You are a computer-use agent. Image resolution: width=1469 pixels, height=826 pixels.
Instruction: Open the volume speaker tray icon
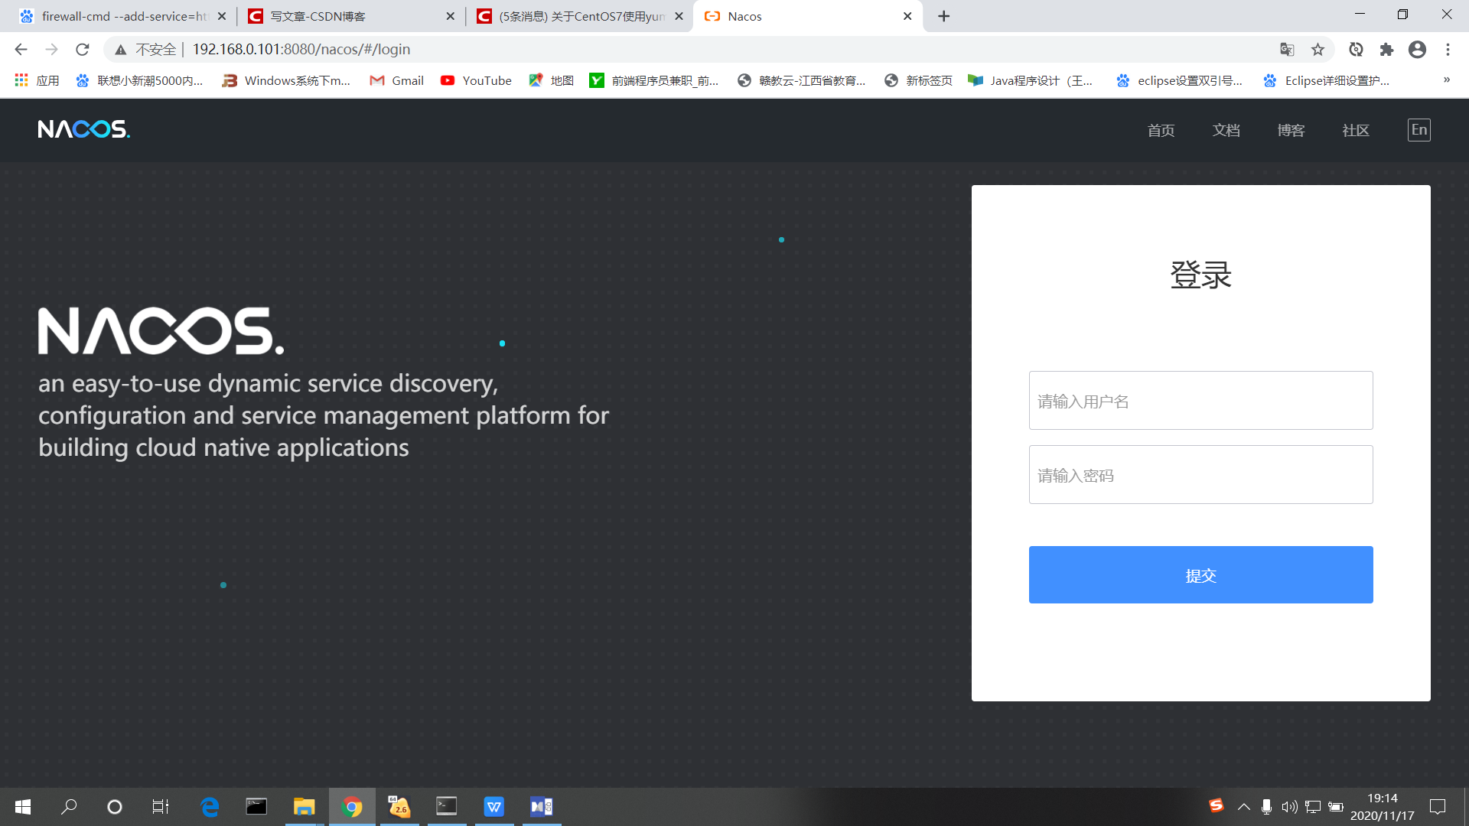tap(1290, 807)
